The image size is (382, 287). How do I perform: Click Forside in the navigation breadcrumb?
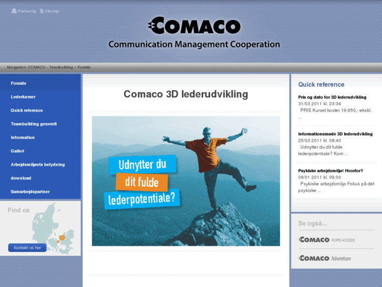coord(84,67)
